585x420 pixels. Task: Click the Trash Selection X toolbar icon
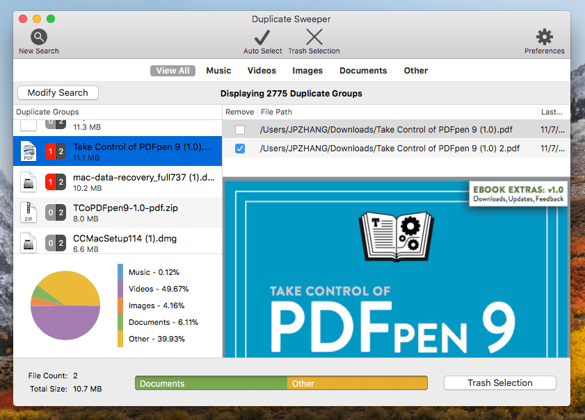[314, 37]
